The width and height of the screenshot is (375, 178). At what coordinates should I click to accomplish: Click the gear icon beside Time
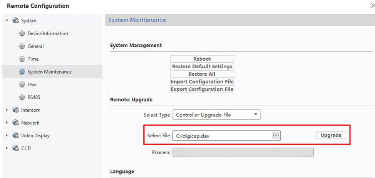pos(22,59)
